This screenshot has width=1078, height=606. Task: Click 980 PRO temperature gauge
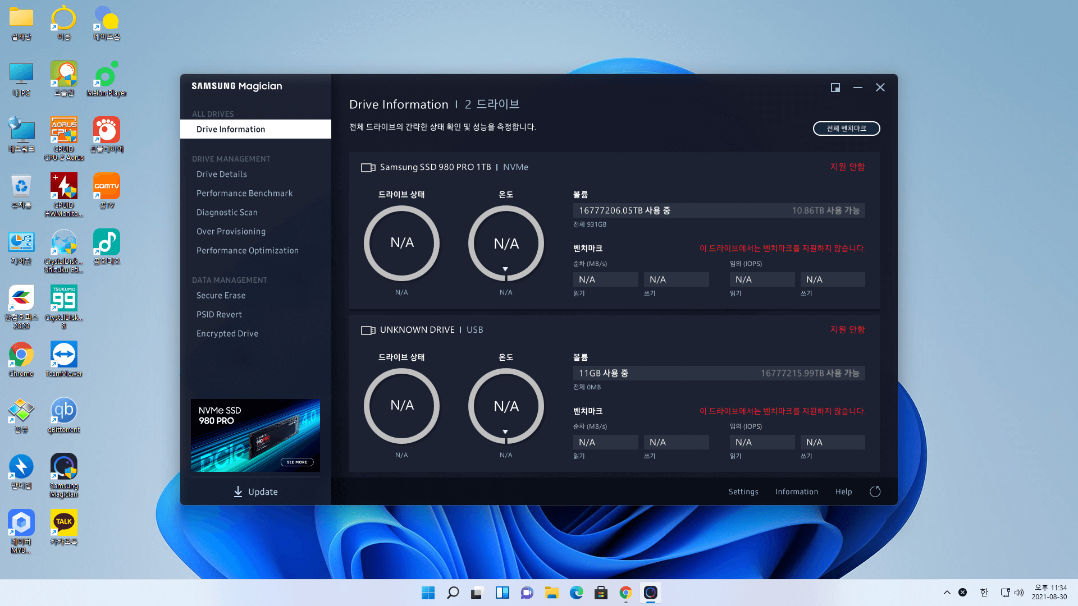tap(506, 243)
